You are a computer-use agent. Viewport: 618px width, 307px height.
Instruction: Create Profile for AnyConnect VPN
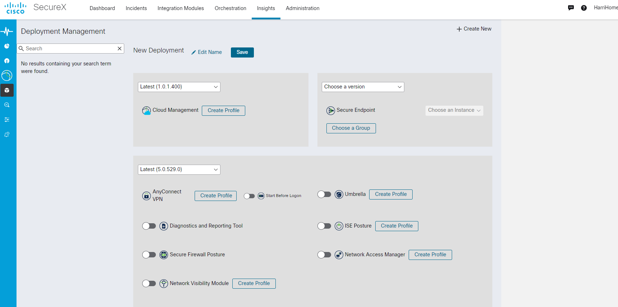215,196
